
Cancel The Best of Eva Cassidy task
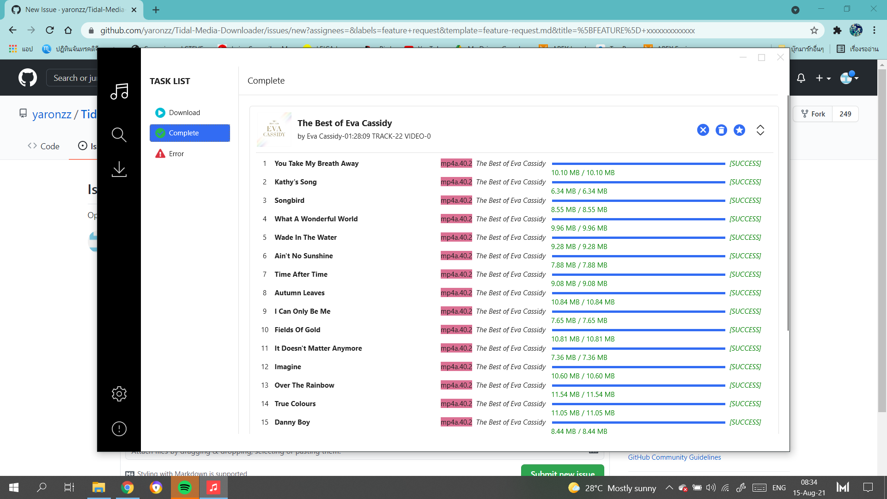coord(703,130)
